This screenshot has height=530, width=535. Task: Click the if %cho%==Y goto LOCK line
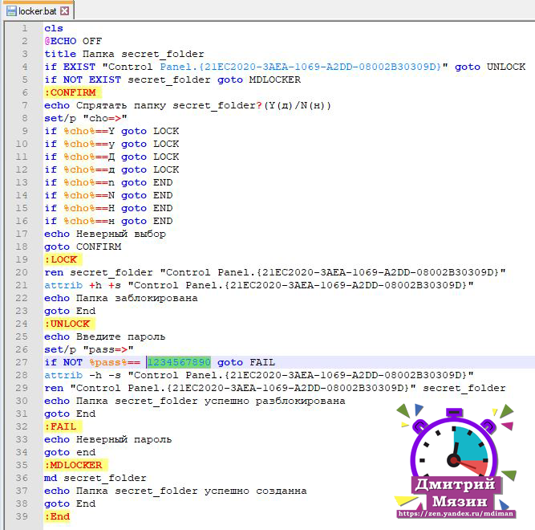point(111,131)
